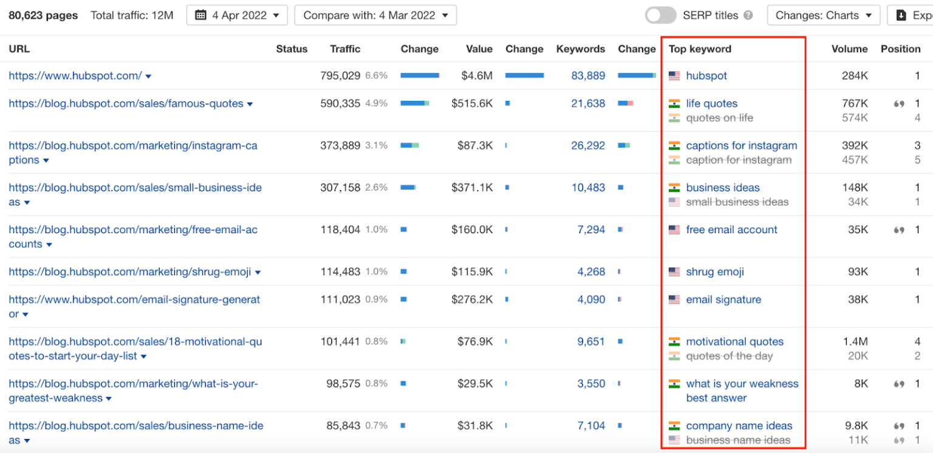
Task: Sort results by the Traffic column
Action: 345,49
